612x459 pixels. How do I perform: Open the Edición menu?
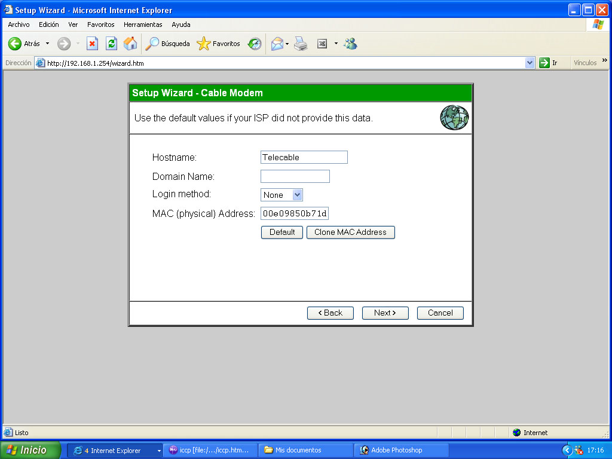coord(49,25)
